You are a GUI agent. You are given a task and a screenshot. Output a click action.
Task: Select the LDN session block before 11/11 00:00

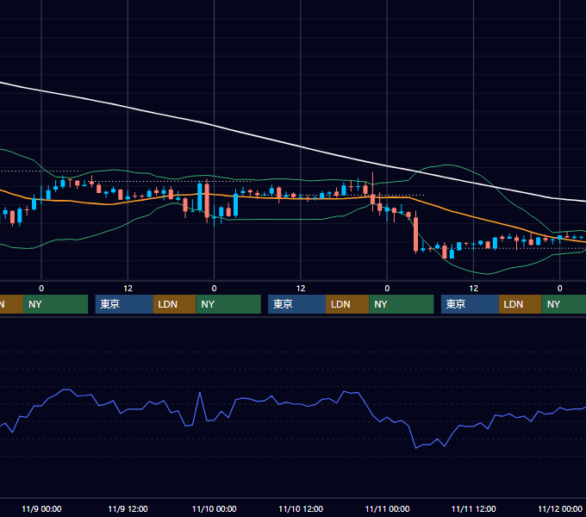click(347, 304)
